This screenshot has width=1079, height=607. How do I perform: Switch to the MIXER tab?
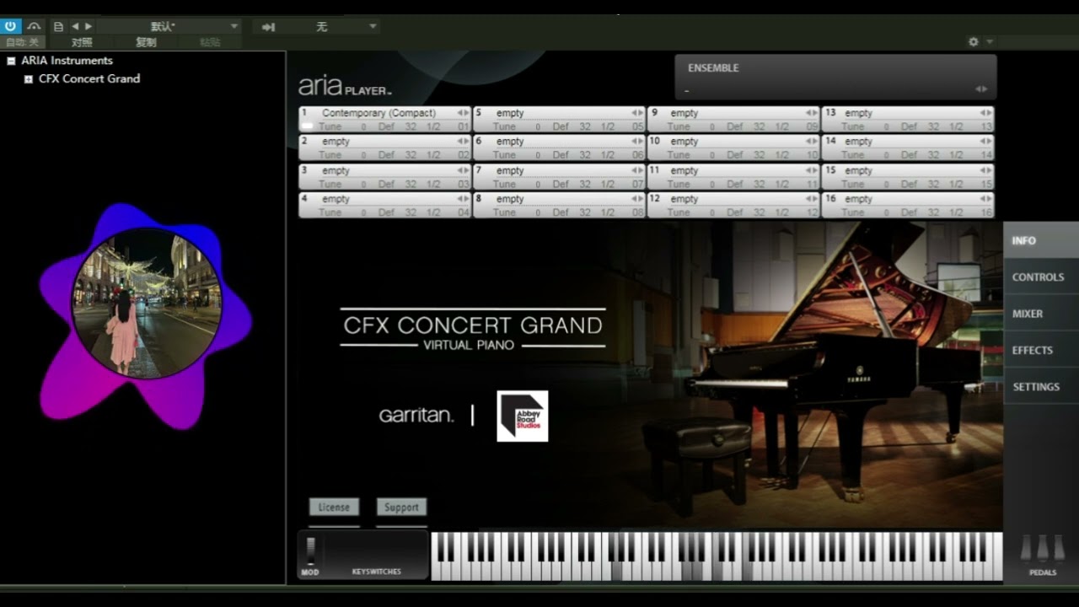[x=1041, y=314]
